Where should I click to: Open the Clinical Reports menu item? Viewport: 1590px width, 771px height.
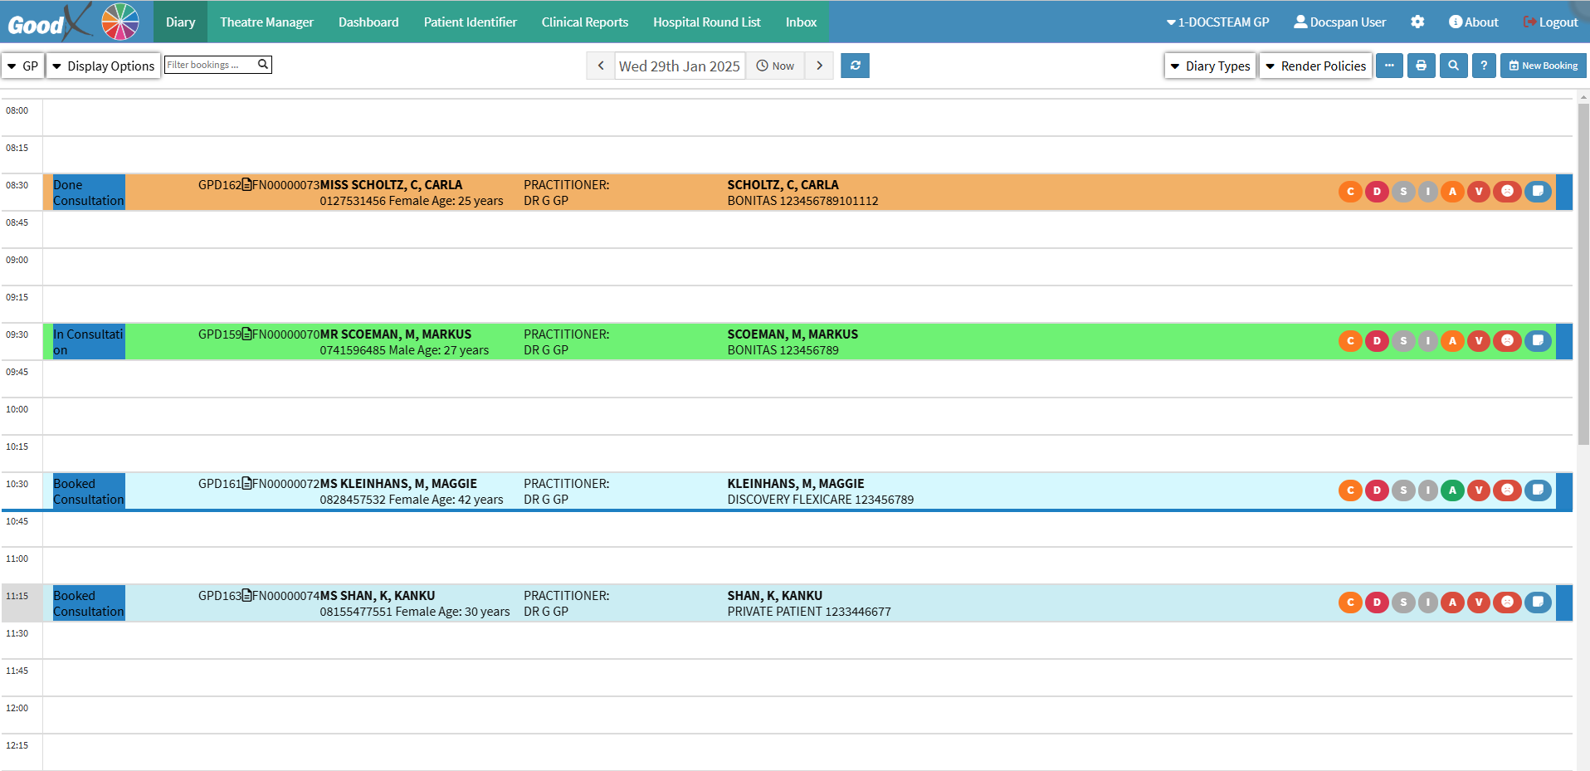584,22
